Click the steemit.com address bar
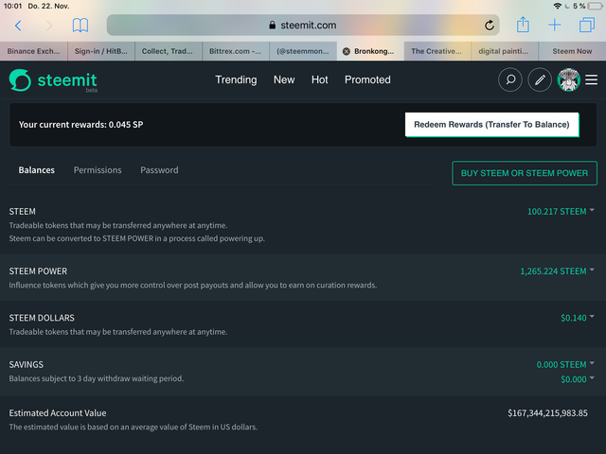 [303, 26]
